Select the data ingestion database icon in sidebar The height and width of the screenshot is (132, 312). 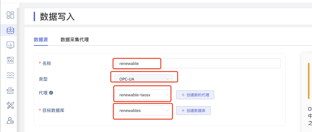tap(10, 30)
